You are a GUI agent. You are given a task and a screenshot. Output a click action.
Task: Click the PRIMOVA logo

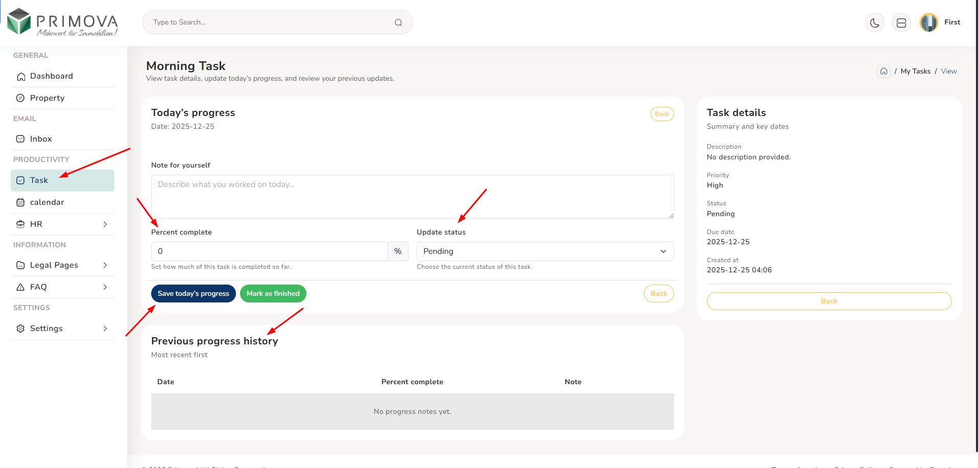pos(62,22)
